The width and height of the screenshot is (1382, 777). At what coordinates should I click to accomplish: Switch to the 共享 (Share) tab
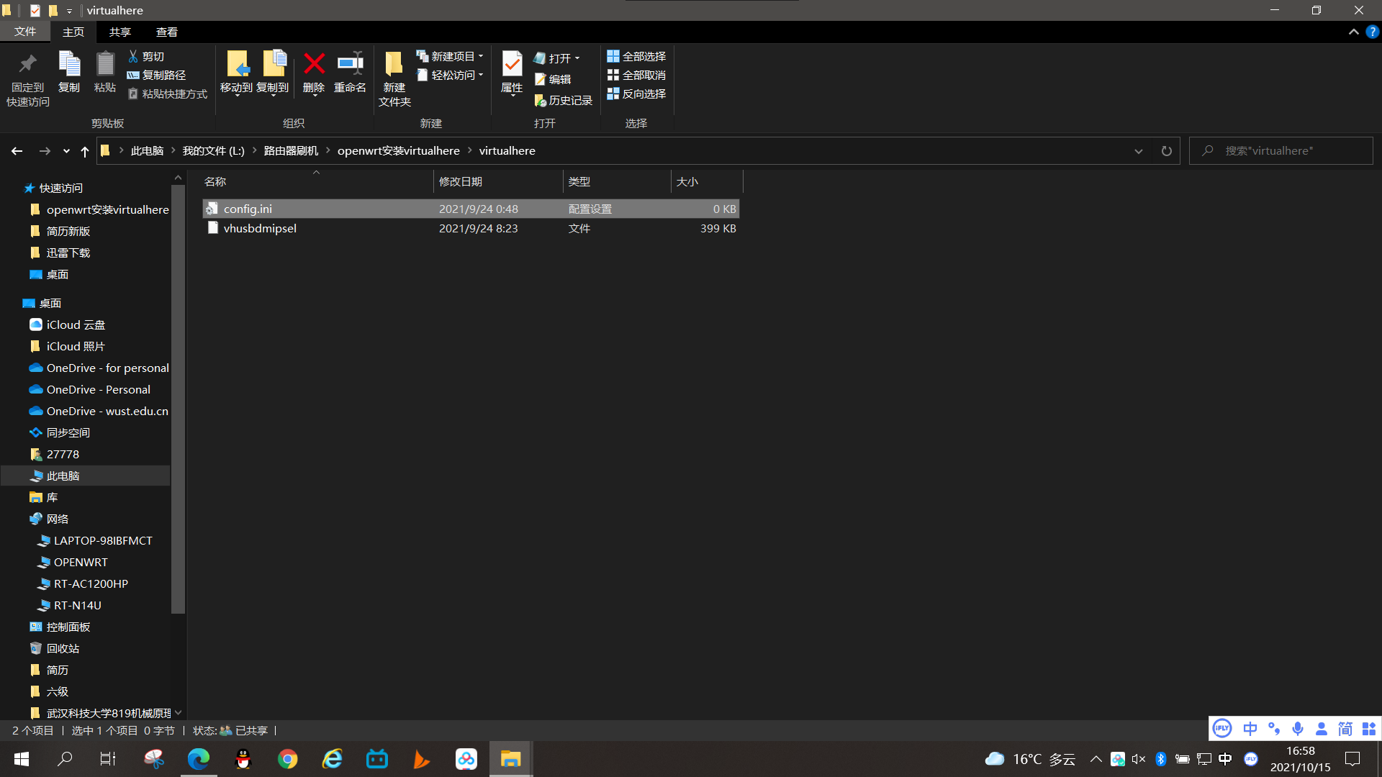coord(119,32)
